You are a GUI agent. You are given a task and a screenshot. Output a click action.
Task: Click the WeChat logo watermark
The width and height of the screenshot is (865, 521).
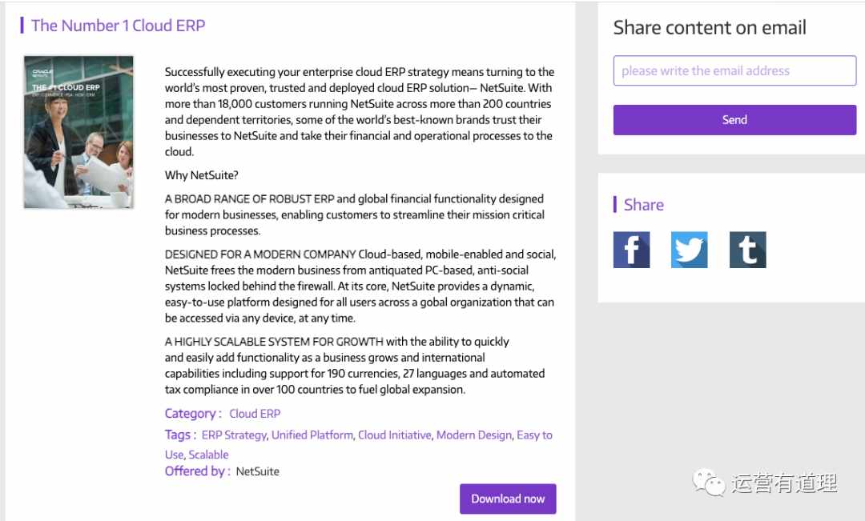coord(709,483)
